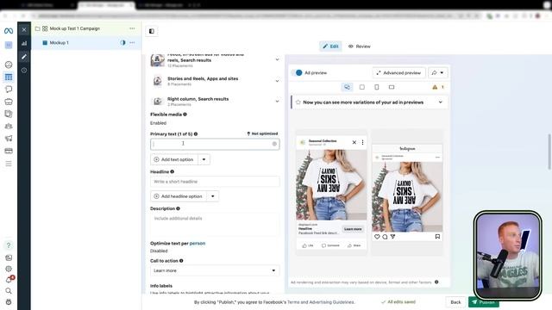Toggle the side panel collapse icon
This screenshot has width=552, height=310.
tap(152, 31)
